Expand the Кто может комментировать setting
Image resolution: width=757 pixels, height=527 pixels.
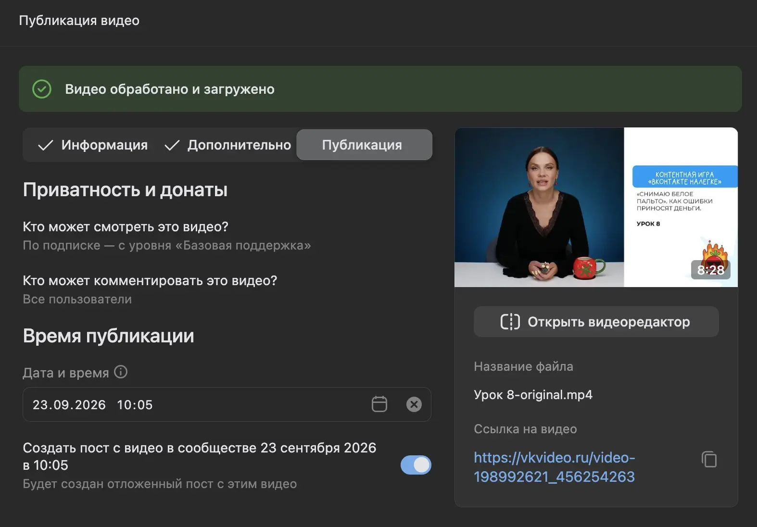150,290
